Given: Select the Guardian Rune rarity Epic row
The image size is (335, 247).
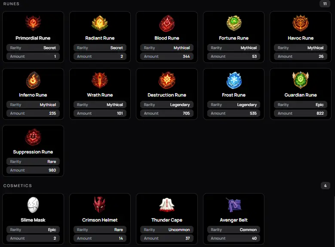Looking at the screenshot, I should [301, 105].
